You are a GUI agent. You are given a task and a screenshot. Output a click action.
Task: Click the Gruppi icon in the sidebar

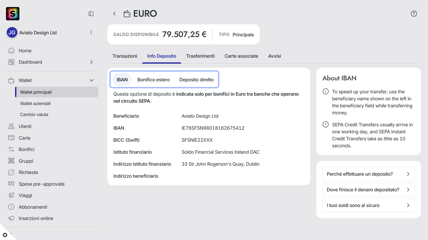point(11,161)
